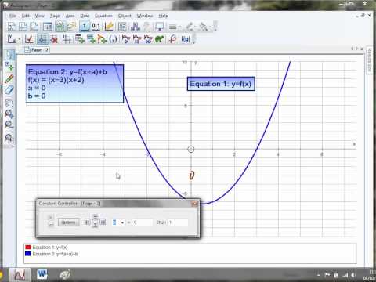Click the constant value input field

click(x=143, y=222)
